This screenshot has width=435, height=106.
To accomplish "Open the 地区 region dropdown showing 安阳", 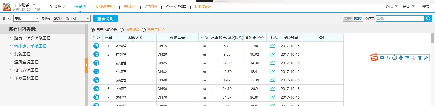I will point(26,19).
